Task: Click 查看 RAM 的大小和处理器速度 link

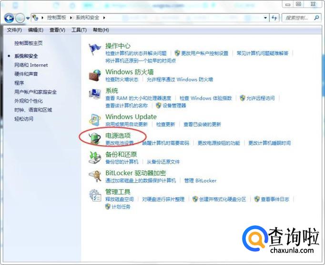Action: 138,98
